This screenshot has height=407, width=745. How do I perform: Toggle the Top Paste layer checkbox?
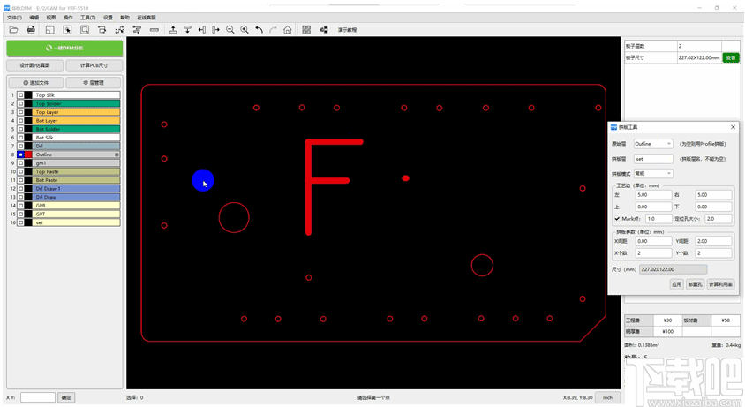(20, 171)
